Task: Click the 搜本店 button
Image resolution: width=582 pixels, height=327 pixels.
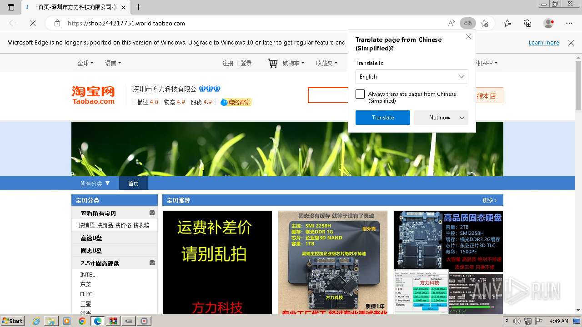Action: pos(486,95)
